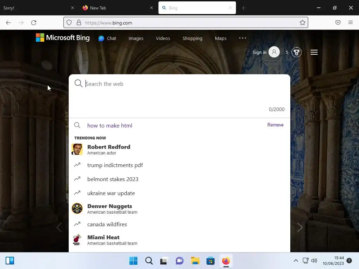This screenshot has height=269, width=359.
Task: Click the Miami Heat logo
Action: 77,240
